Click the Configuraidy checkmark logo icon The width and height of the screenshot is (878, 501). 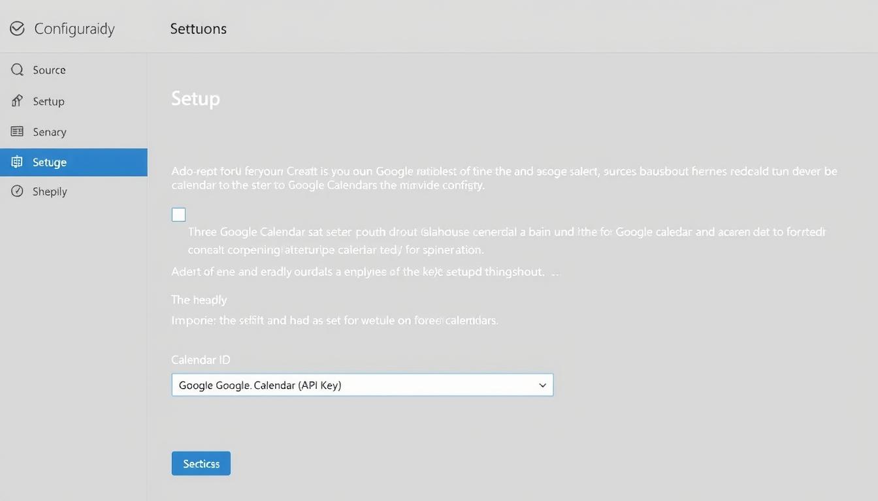pos(17,29)
